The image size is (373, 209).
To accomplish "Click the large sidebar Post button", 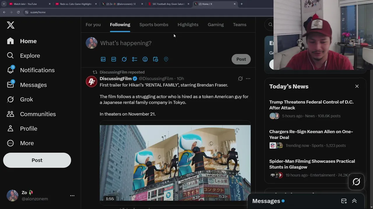I will (x=37, y=160).
